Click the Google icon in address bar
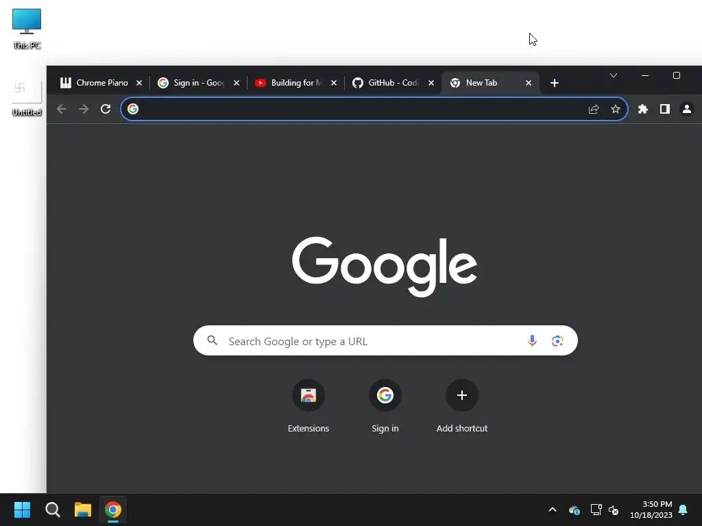The image size is (702, 526). (x=133, y=109)
